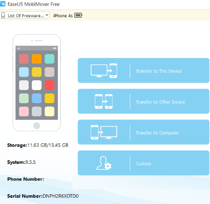Click the bright red app tile on phone
Viewport: 210px width, 204px height.
[49, 85]
